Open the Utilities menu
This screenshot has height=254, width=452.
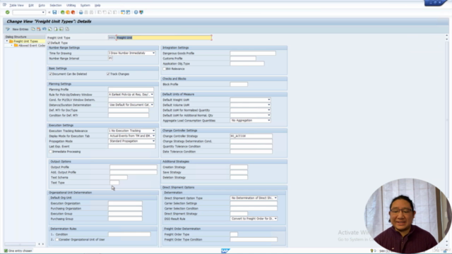point(71,5)
